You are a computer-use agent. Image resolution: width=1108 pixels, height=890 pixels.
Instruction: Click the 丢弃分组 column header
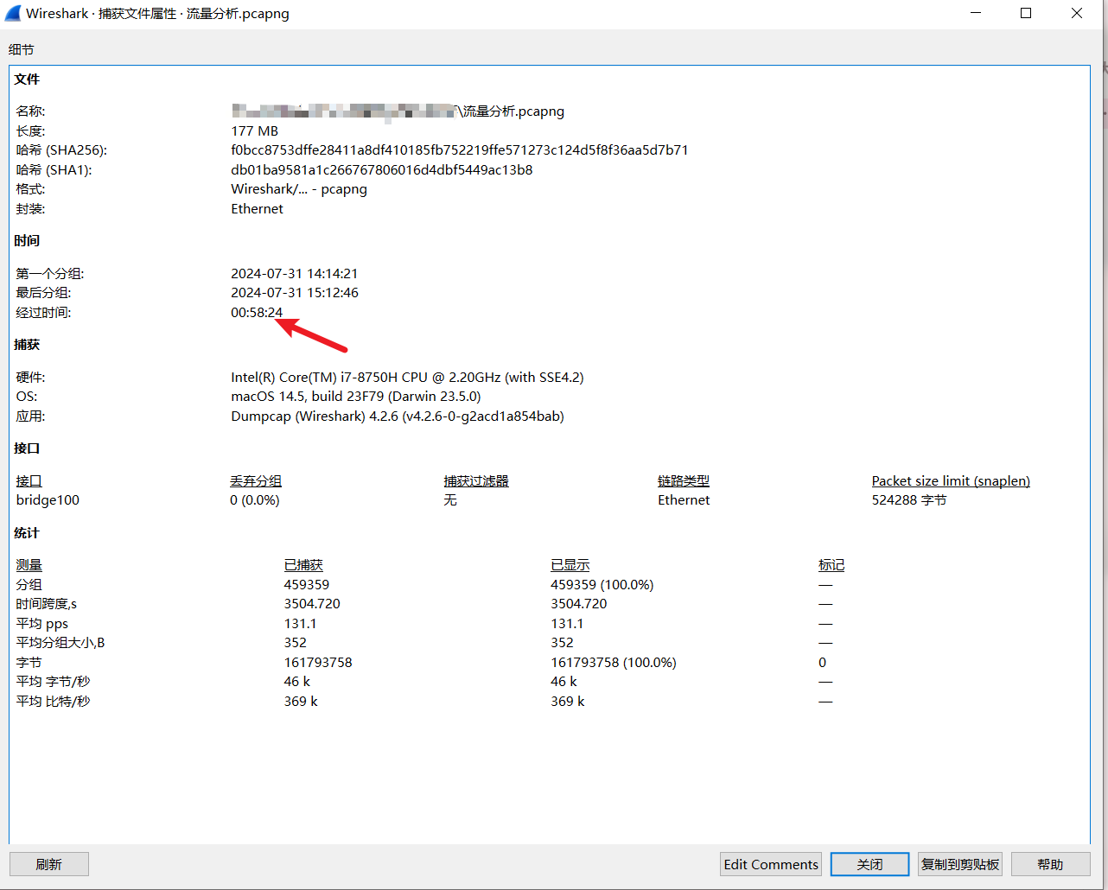coord(256,481)
